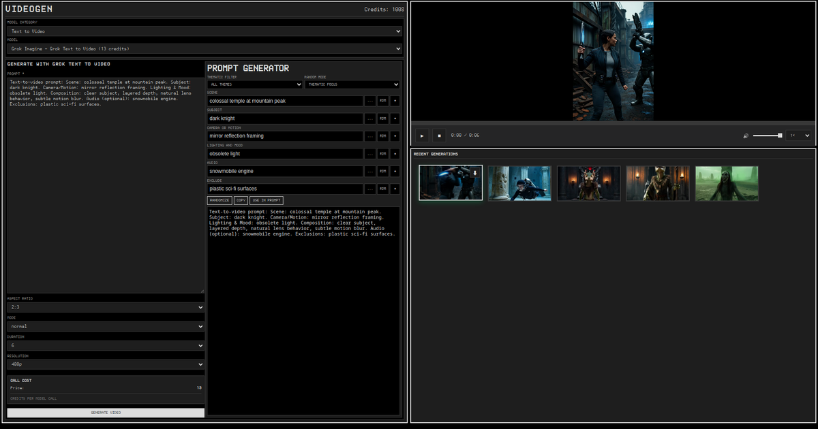Click the ellipsis button for the Subject row
The image size is (818, 429).
(370, 118)
